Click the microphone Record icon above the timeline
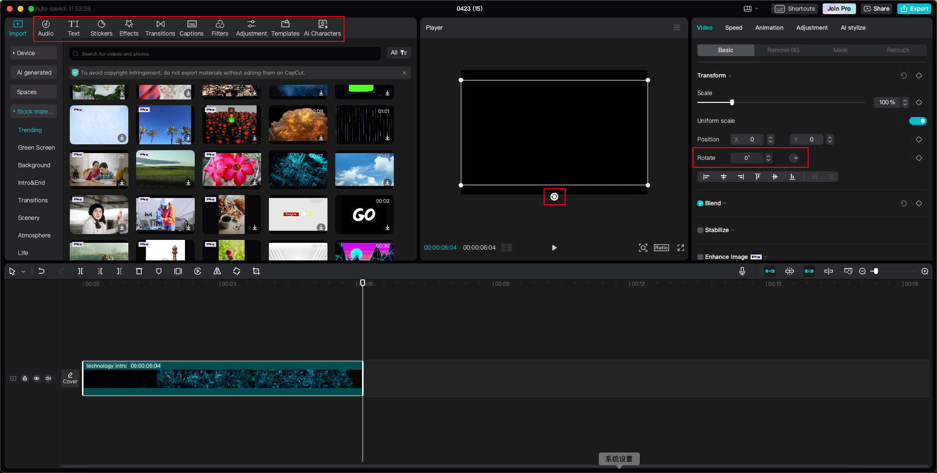This screenshot has height=473, width=937. 742,271
